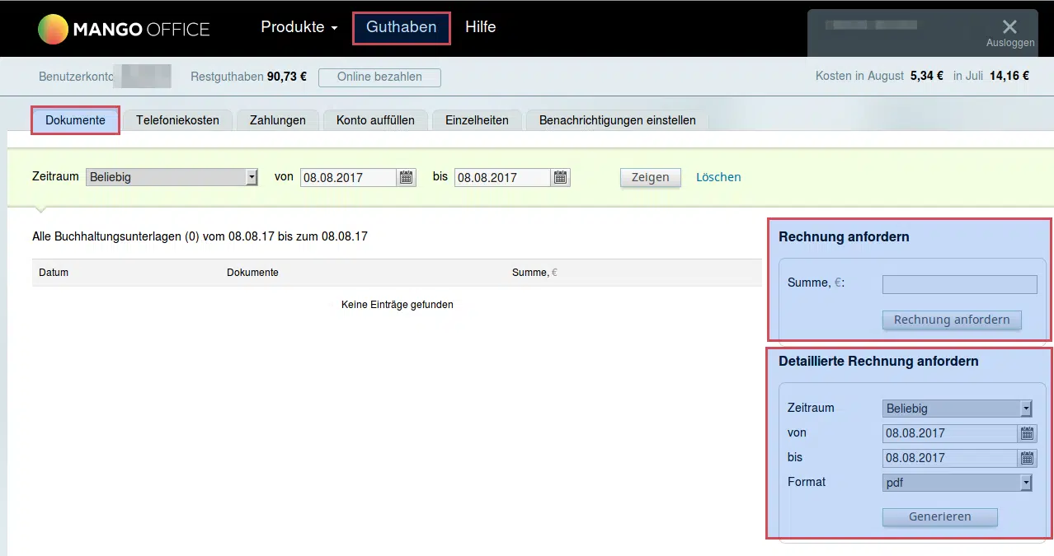
Task: Click the Rechnung anfordern button
Action: (952, 320)
